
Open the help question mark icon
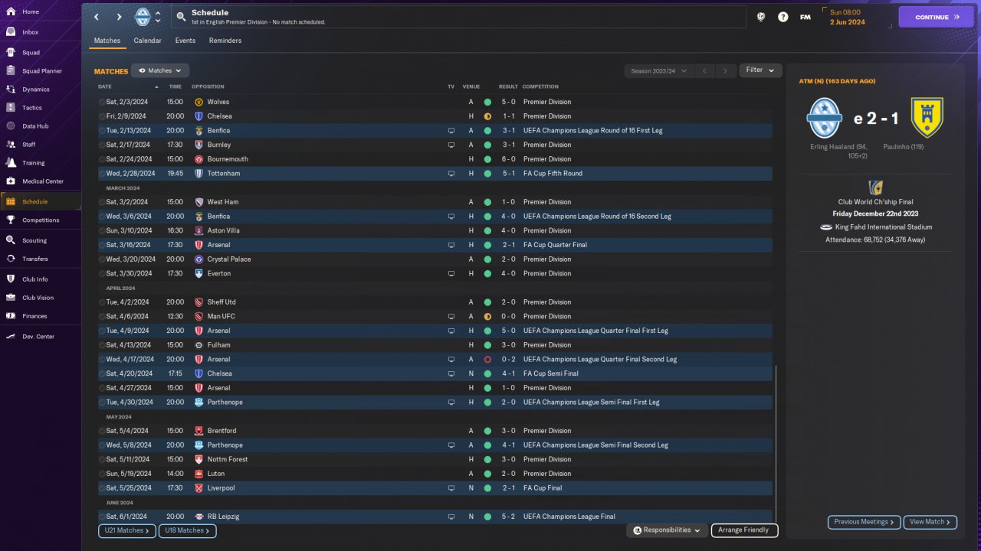point(783,17)
